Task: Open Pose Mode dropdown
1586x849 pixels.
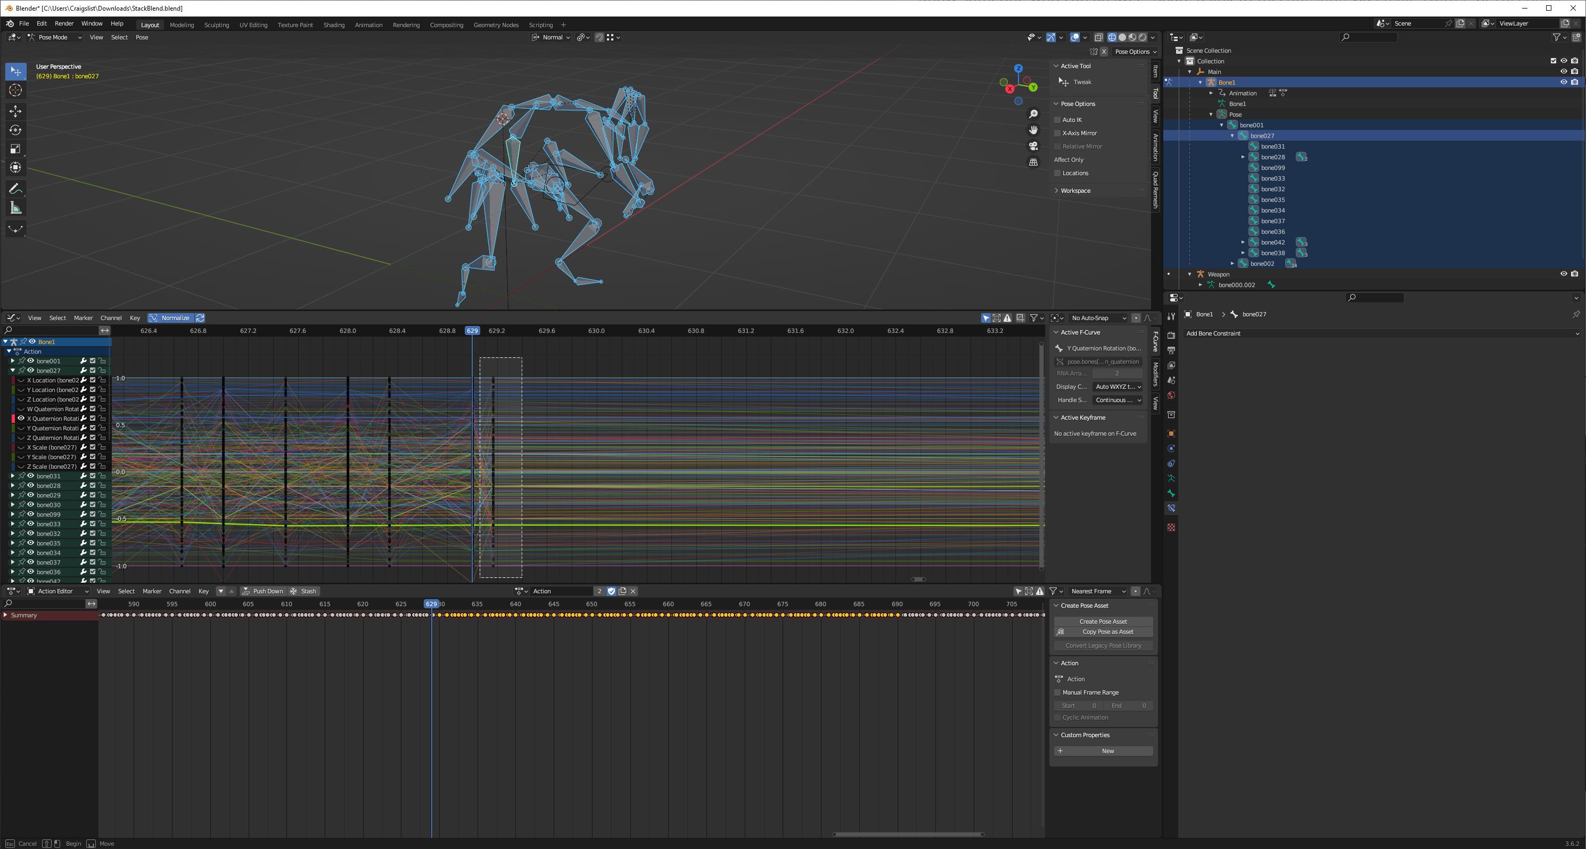Action: click(x=54, y=38)
